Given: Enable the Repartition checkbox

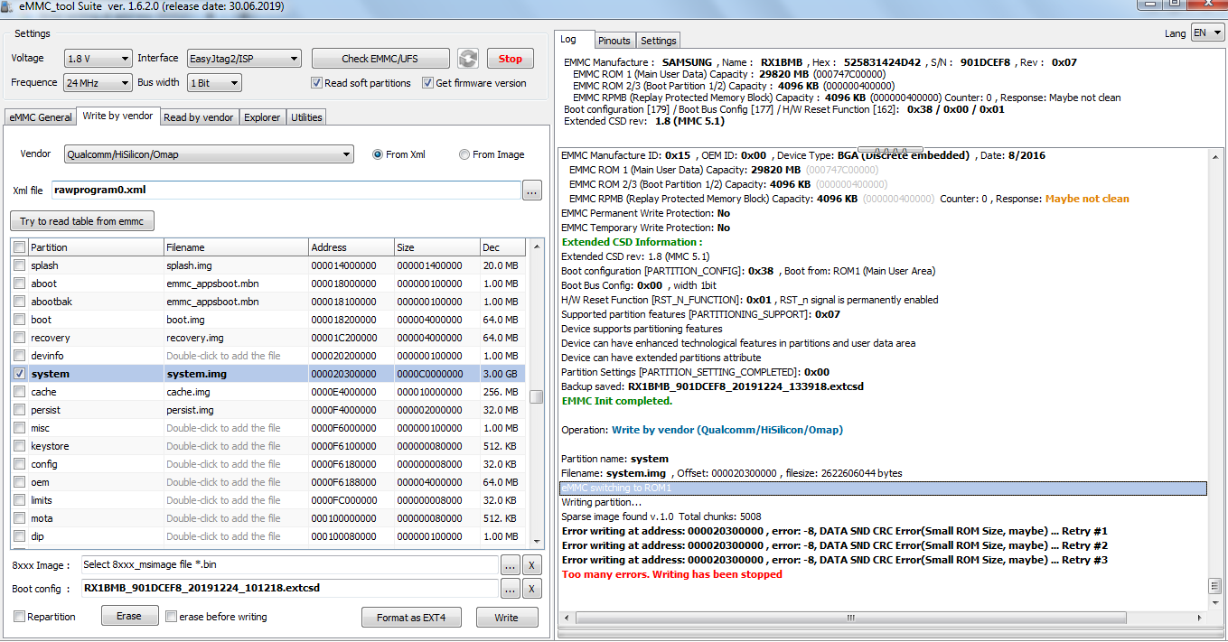Looking at the screenshot, I should [x=20, y=617].
